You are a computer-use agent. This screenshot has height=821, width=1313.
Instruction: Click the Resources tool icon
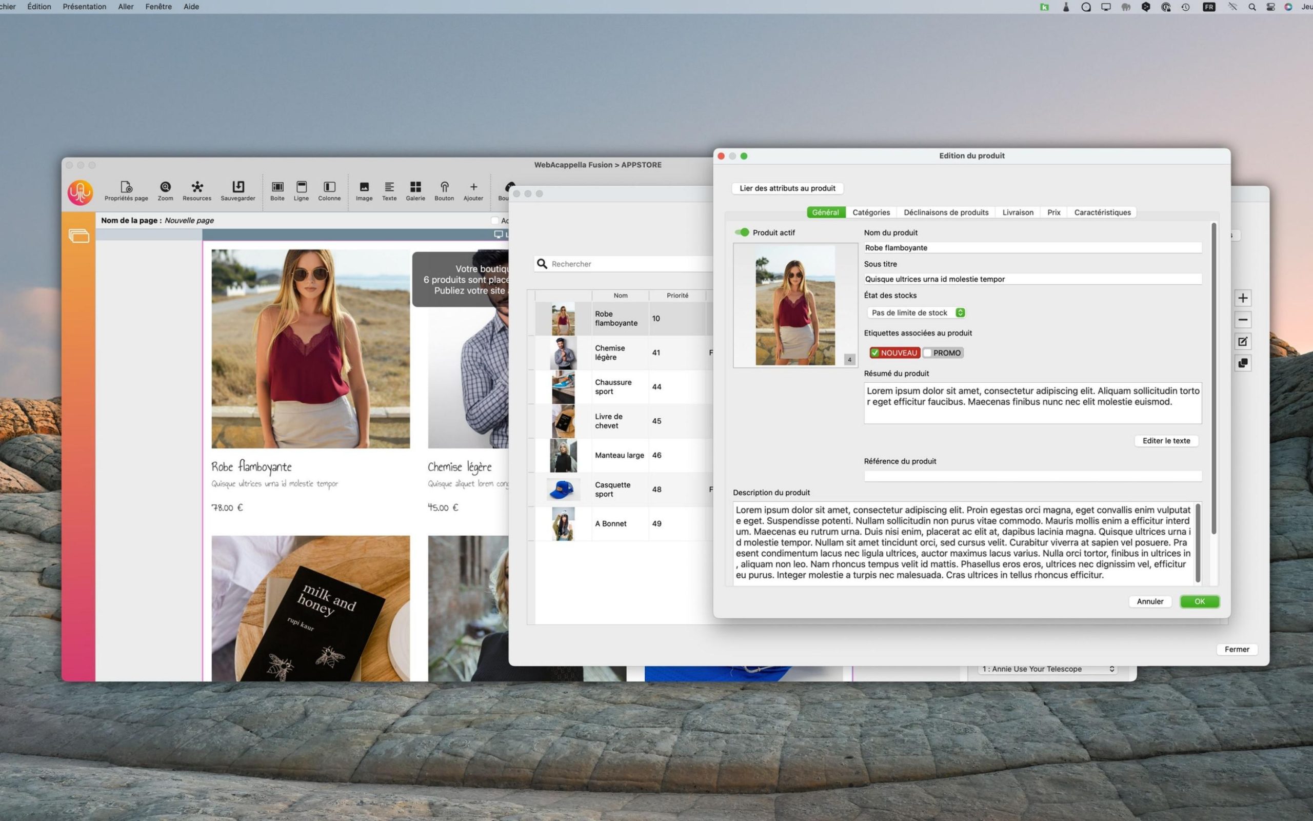pos(196,188)
